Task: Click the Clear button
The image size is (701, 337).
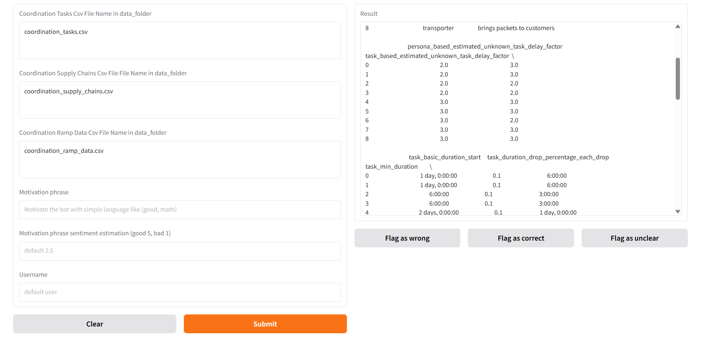Action: 95,324
